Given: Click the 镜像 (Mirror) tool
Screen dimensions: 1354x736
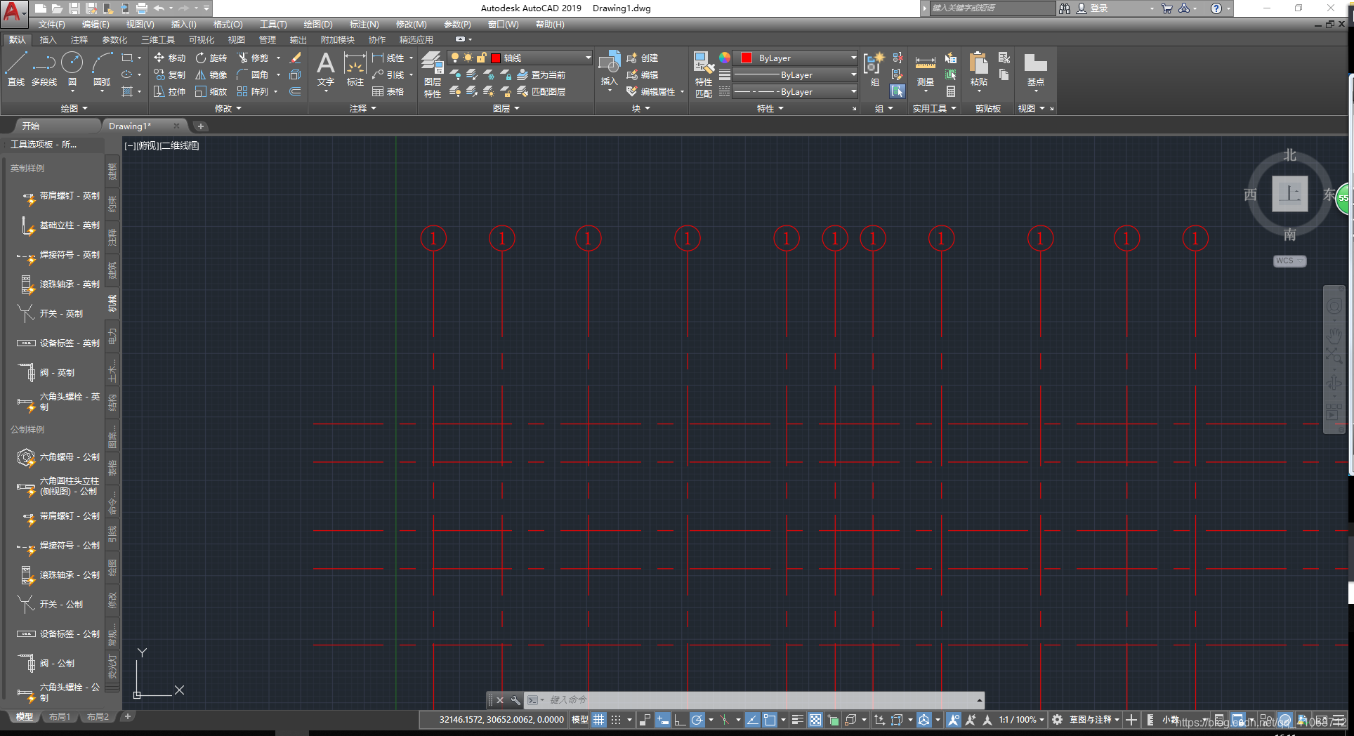Looking at the screenshot, I should 211,74.
